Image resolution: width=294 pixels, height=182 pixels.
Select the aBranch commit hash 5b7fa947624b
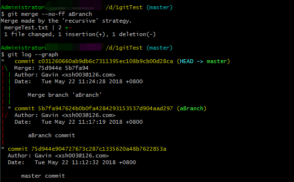[x=106, y=109]
